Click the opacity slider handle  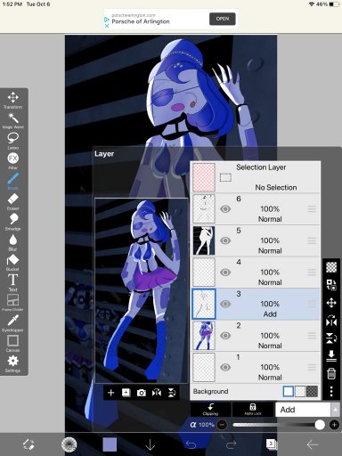tap(320, 425)
